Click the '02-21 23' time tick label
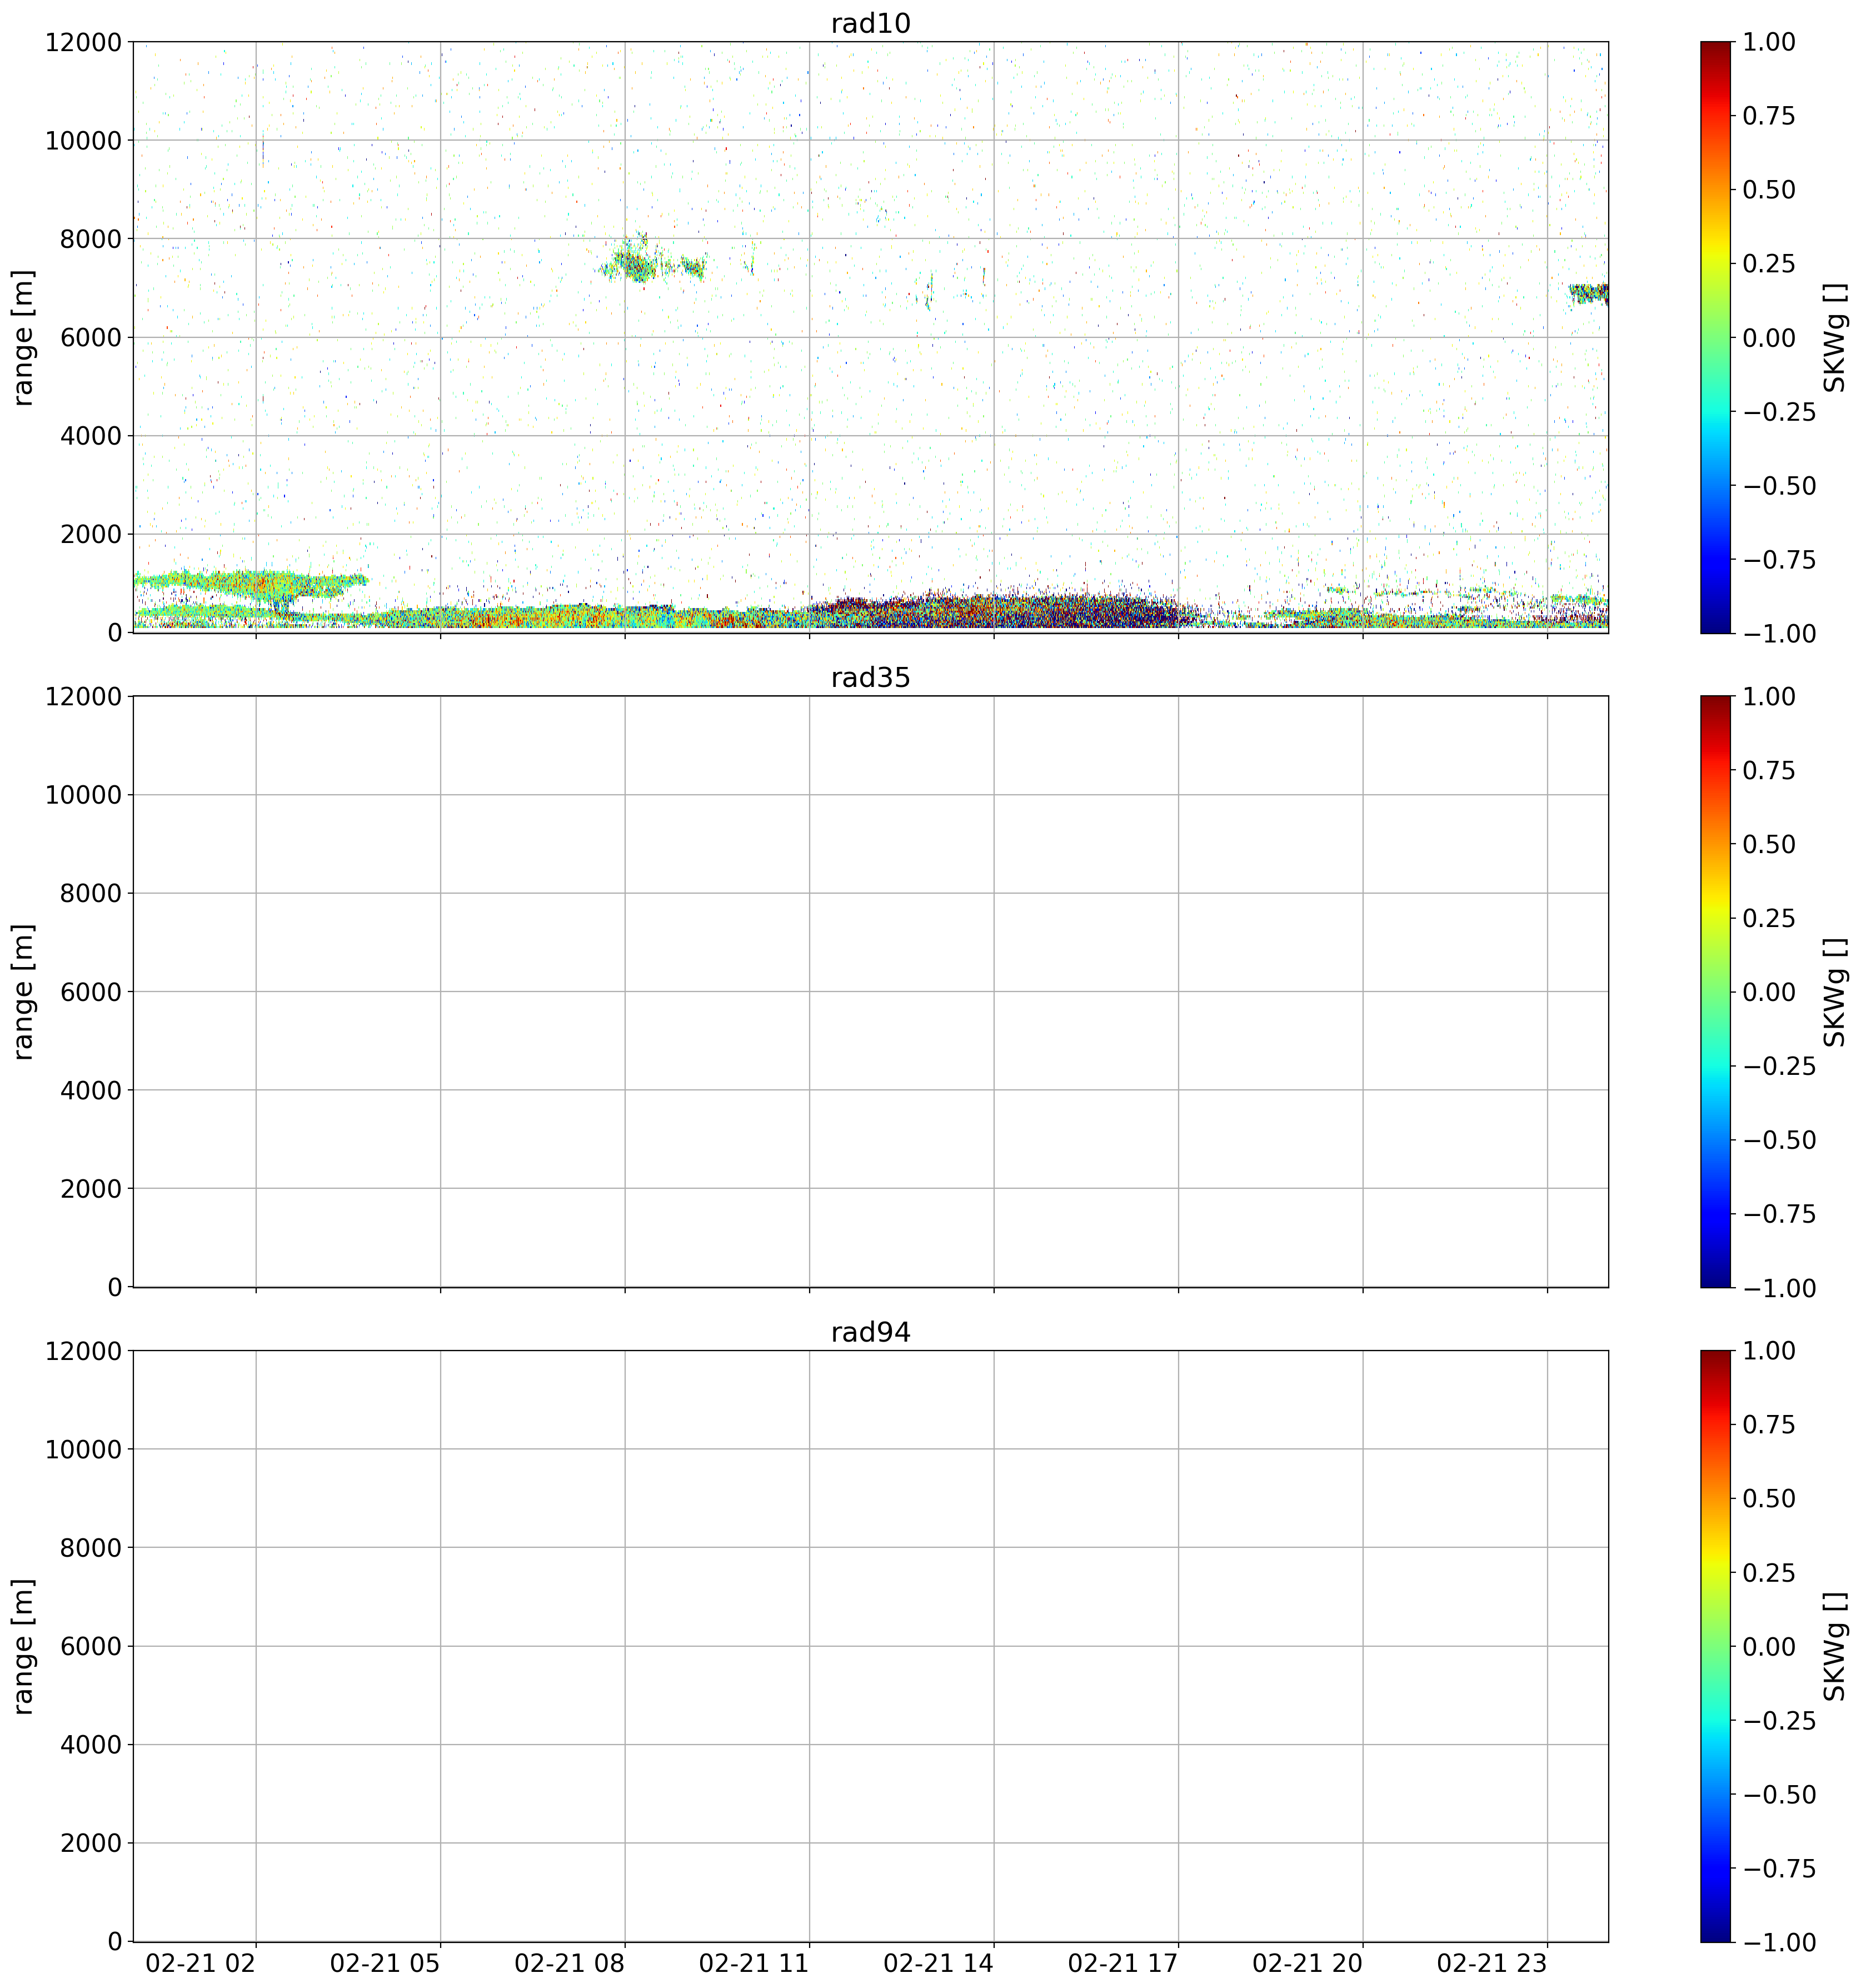 [x=1492, y=1963]
